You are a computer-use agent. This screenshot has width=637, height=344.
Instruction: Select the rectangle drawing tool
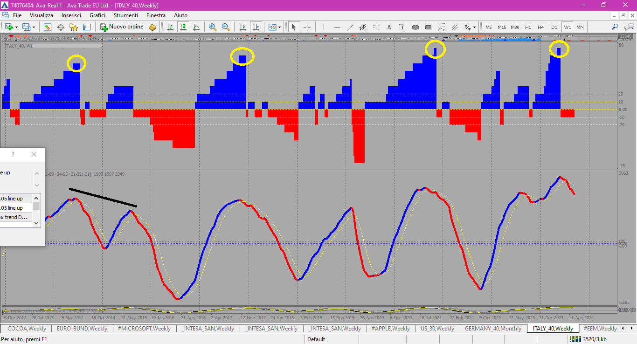(428, 27)
